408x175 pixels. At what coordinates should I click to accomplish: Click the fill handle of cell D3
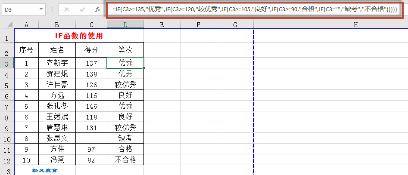pos(143,68)
